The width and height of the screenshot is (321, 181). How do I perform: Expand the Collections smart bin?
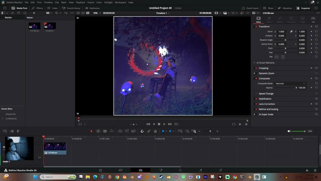click(3, 119)
